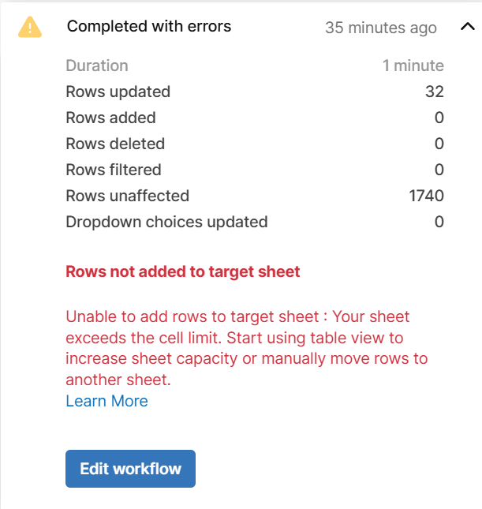This screenshot has height=509, width=482.
Task: Select the Rows unaffected label
Action: click(128, 196)
